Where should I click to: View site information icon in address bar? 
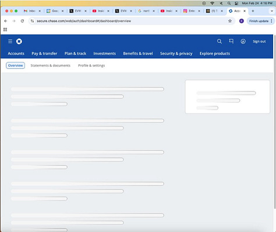point(32,21)
